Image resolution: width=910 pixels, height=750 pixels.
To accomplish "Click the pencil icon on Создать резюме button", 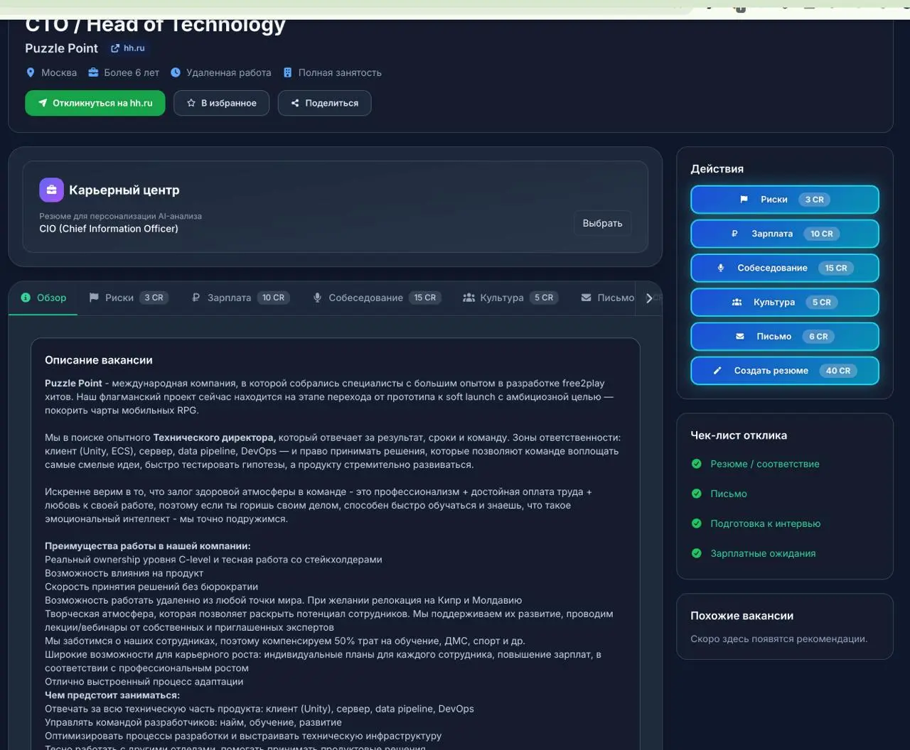I will tap(717, 371).
